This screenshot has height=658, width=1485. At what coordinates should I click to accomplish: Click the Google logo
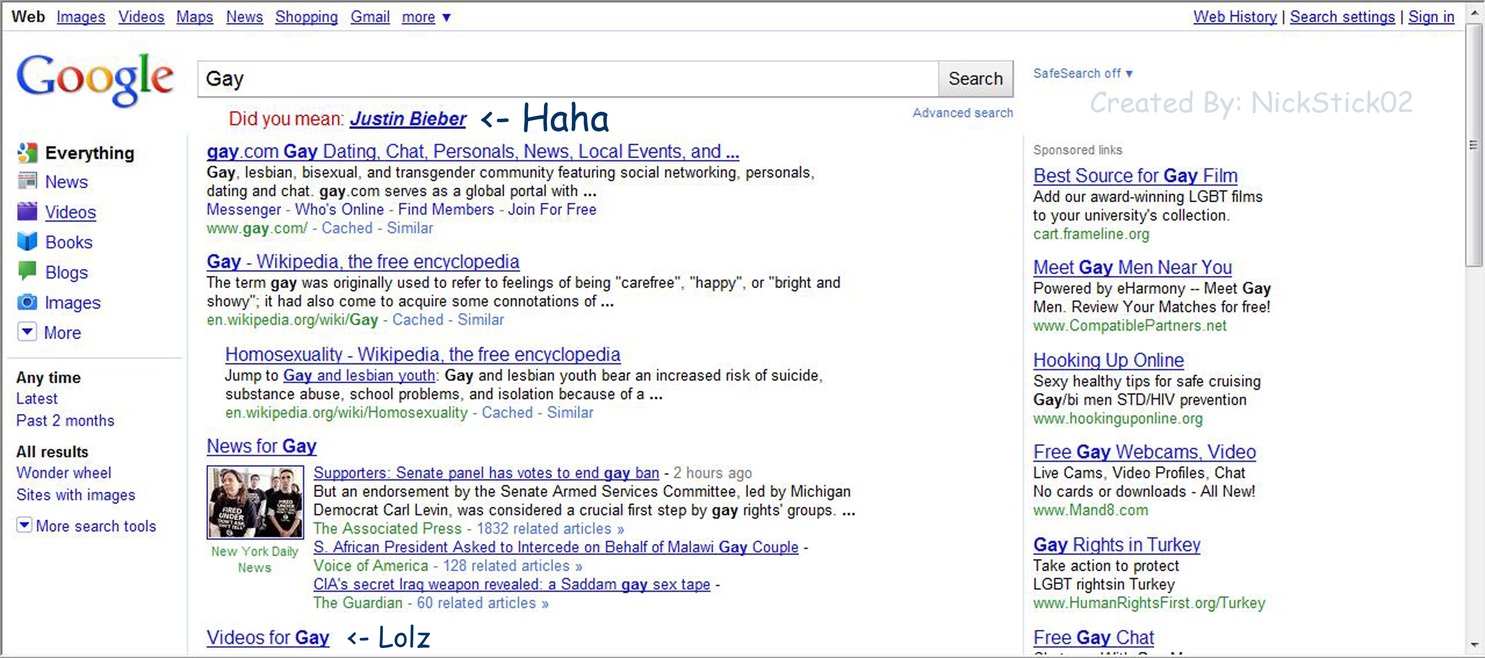point(95,79)
